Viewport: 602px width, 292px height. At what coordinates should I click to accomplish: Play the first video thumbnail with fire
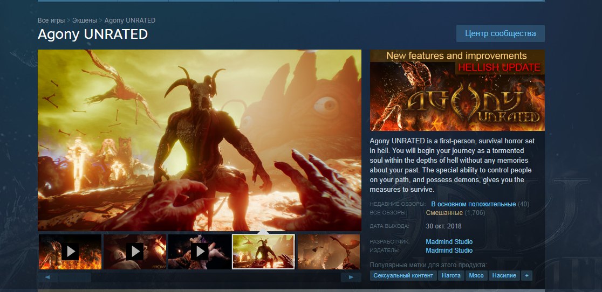coord(70,252)
